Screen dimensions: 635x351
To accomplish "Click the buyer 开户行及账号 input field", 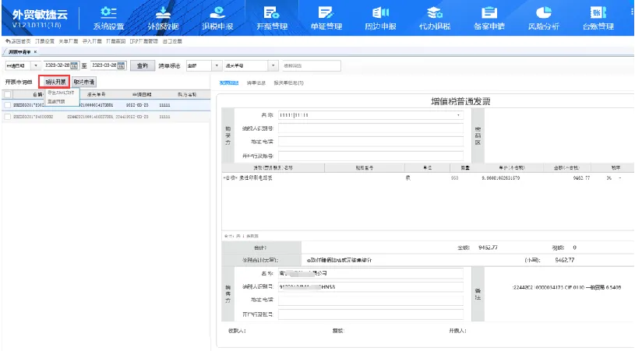I will 371,156.
